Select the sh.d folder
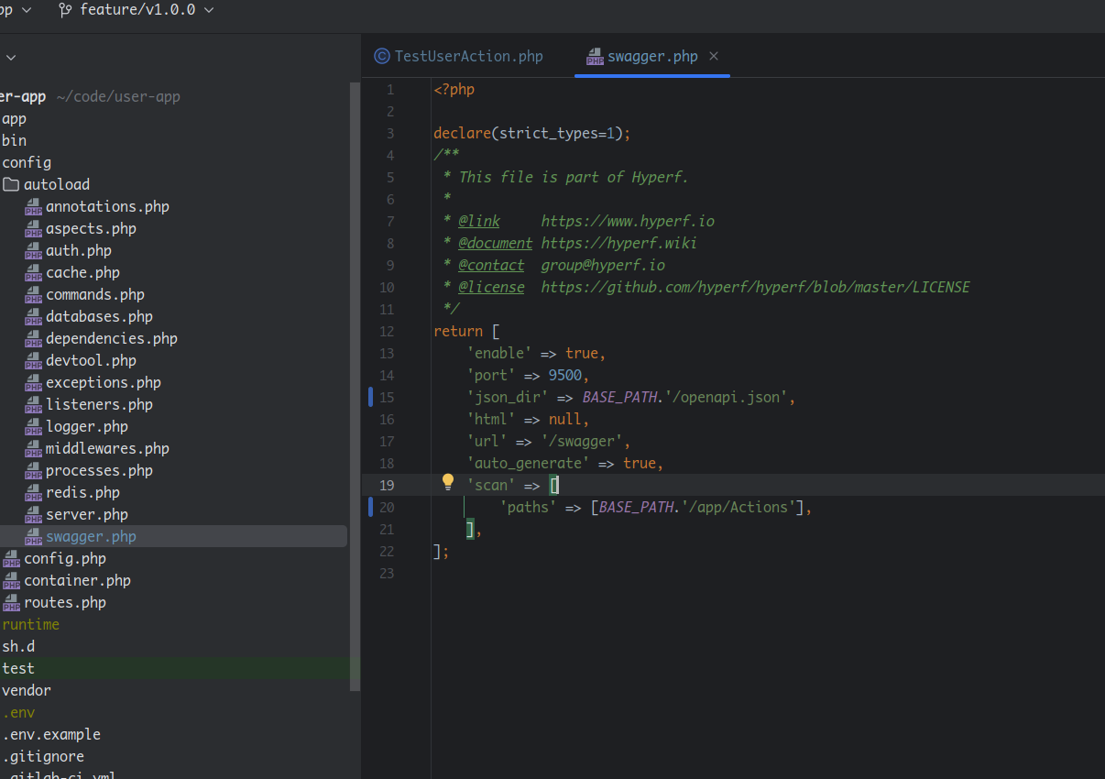The width and height of the screenshot is (1105, 779). (18, 646)
